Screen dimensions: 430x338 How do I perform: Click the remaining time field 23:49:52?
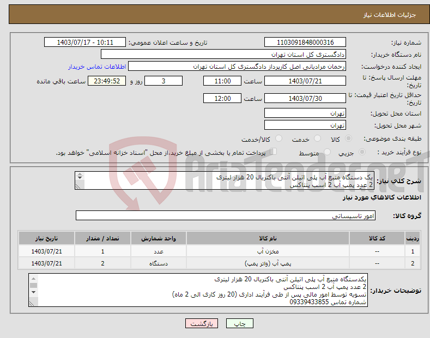click(107, 81)
